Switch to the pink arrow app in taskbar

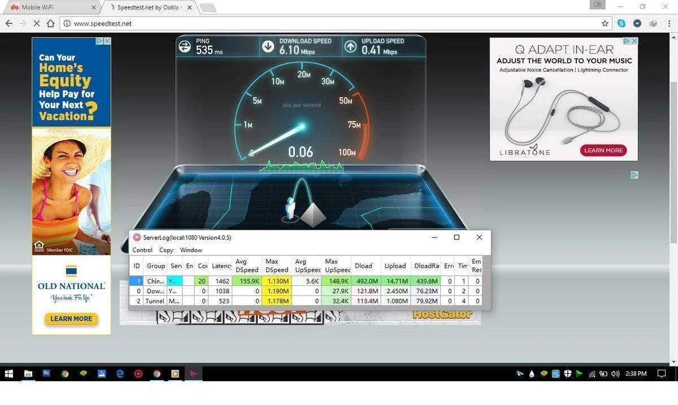193,373
